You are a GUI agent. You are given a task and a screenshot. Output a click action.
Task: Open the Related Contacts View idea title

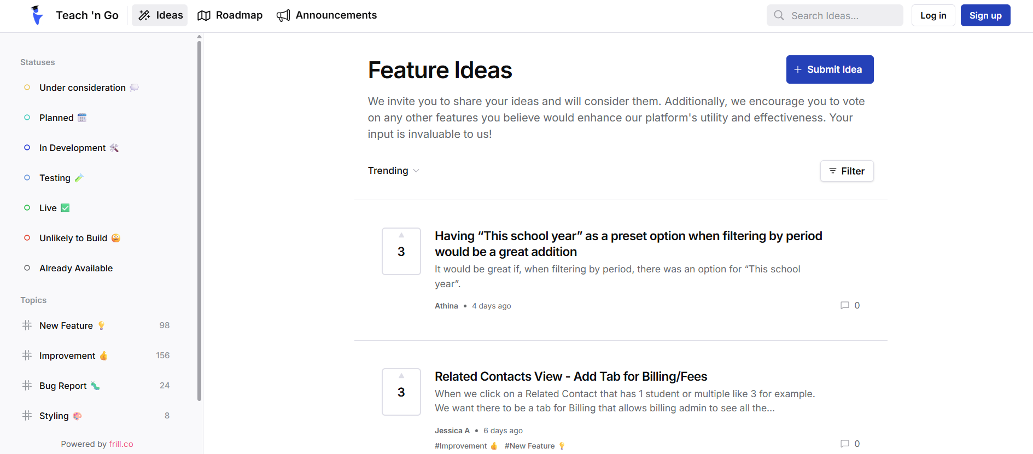tap(571, 376)
